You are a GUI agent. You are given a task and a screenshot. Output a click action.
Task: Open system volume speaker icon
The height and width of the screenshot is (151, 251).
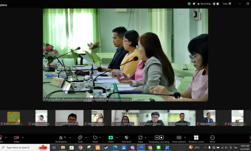[x=226, y=147]
